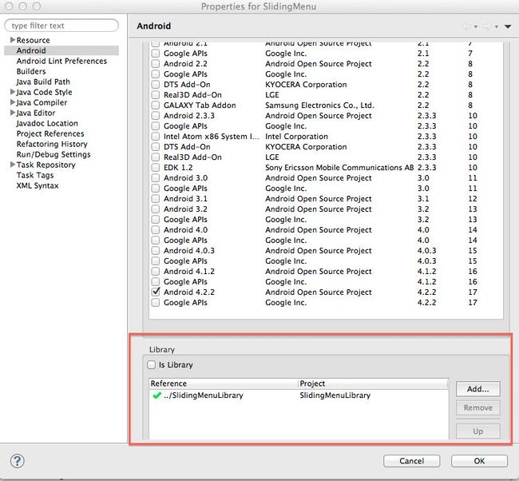Image resolution: width=519 pixels, height=481 pixels.
Task: Expand the Resource tree node
Action: click(13, 40)
